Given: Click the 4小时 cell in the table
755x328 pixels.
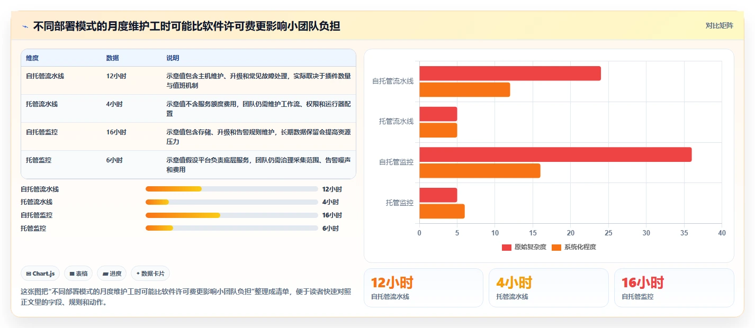Looking at the screenshot, I should pyautogui.click(x=114, y=104).
